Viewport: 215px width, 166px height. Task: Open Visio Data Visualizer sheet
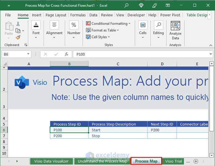pyautogui.click(x=51, y=161)
